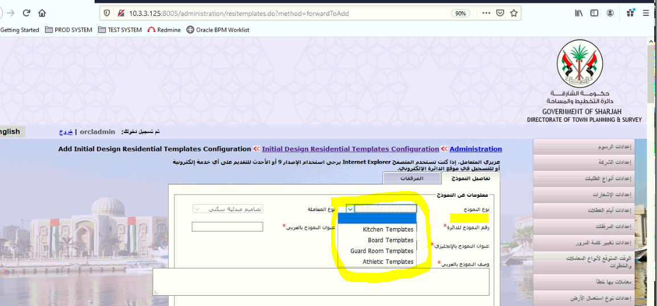Open Initial Design Residential Templates Configuration link
The image size is (657, 306).
point(350,149)
